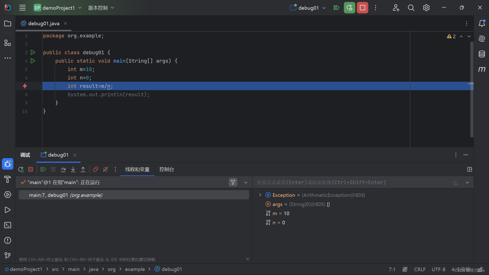Screen dimensions: 489x275
Task: Rerun debug01 with green debug button
Action: 349,8
